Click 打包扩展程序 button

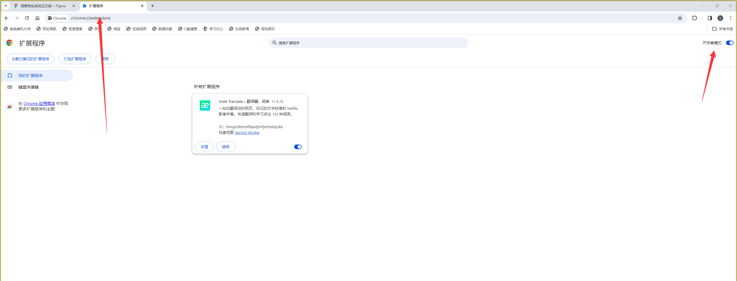click(75, 59)
